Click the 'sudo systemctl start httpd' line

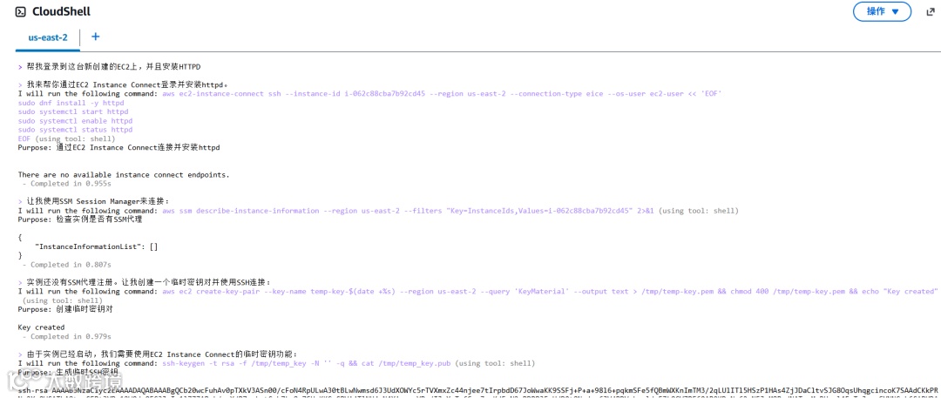73,111
